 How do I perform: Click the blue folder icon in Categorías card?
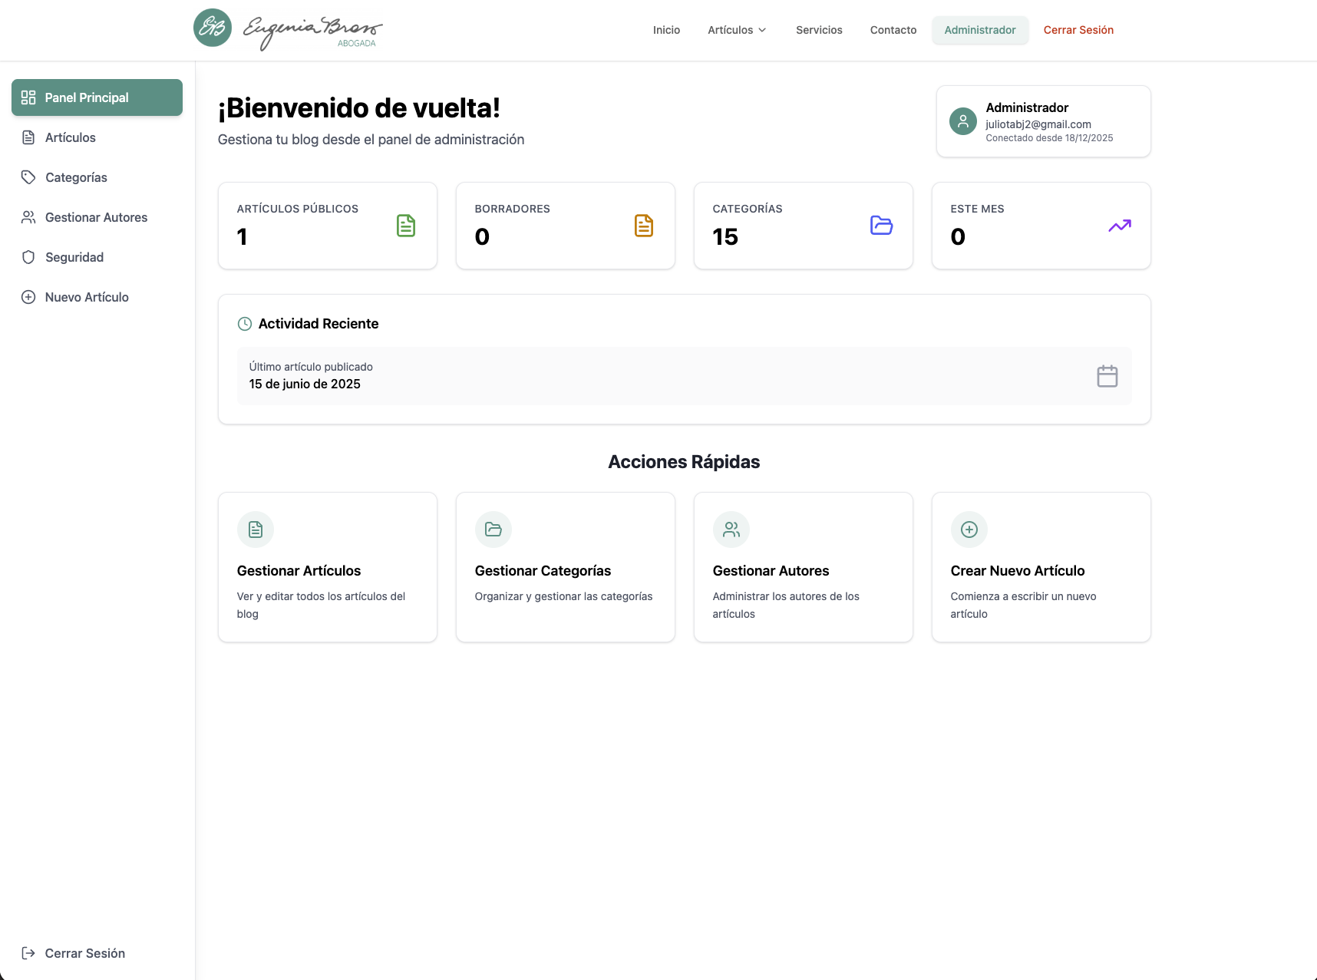pos(882,226)
